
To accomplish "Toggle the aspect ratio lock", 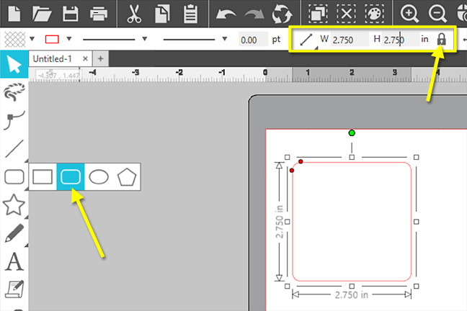I will pyautogui.click(x=442, y=40).
